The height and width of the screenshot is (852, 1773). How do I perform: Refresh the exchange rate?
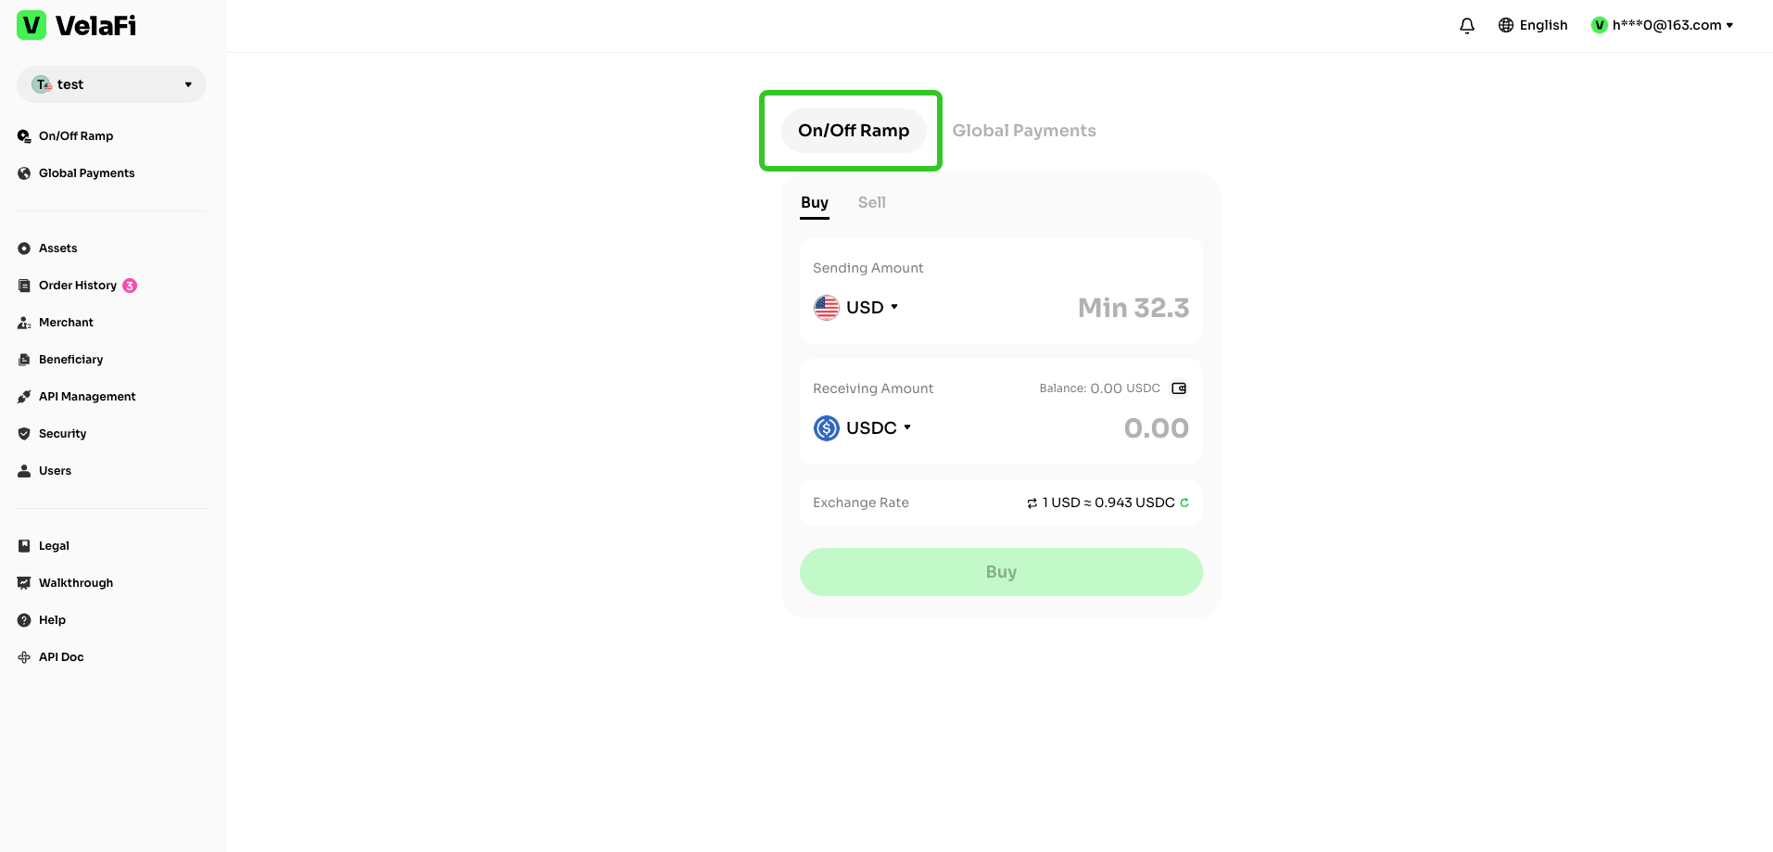coord(1184,502)
